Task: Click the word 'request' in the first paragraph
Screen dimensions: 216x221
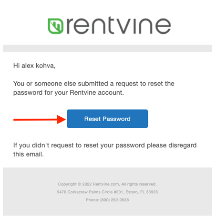Action: (127, 84)
